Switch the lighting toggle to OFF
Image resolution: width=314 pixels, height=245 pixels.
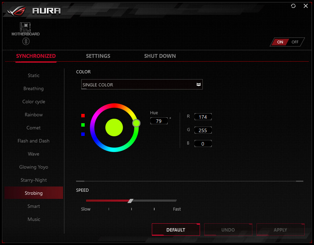[295, 42]
